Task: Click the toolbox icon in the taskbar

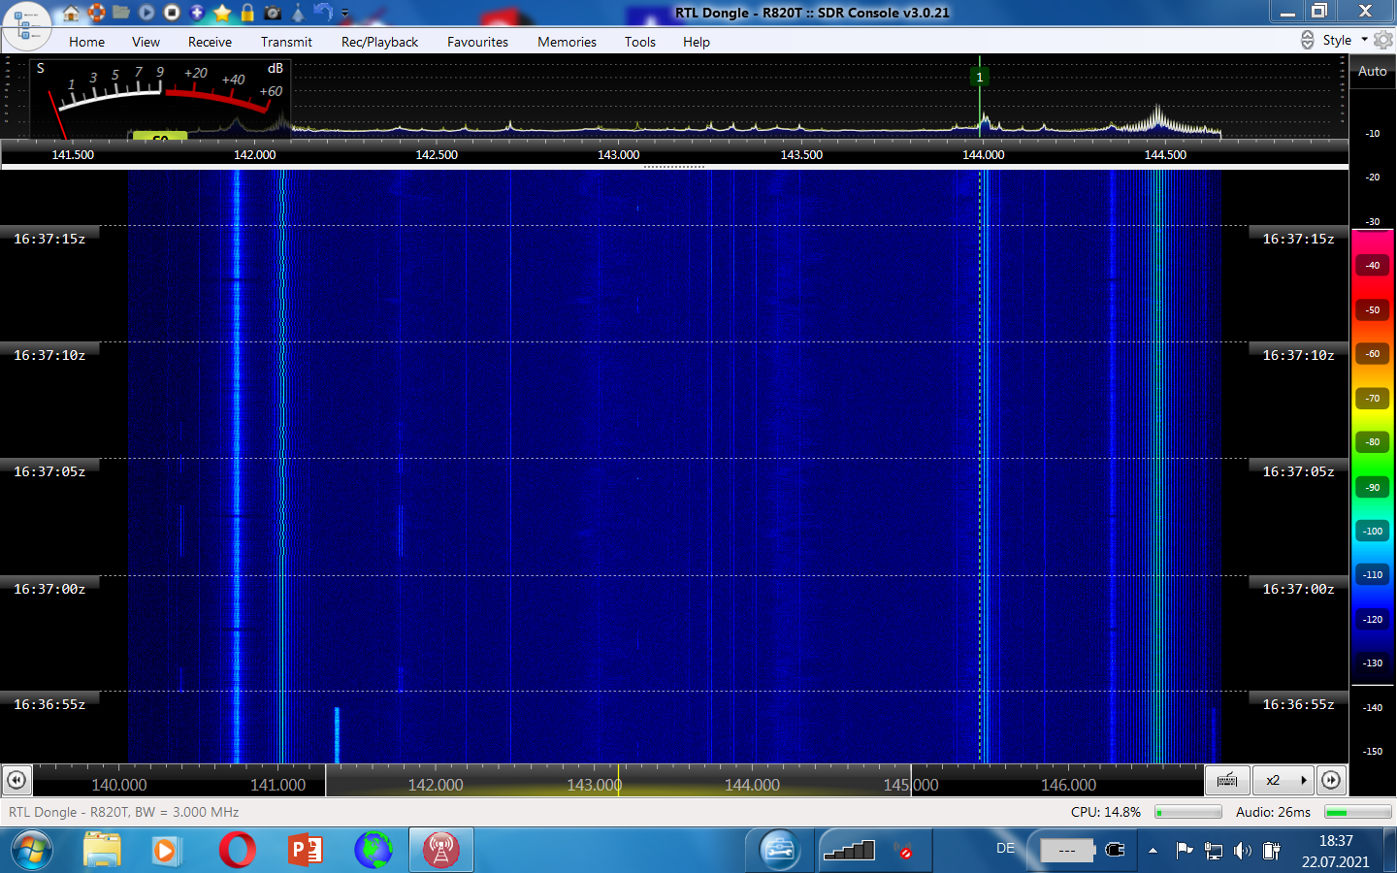Action: (779, 851)
